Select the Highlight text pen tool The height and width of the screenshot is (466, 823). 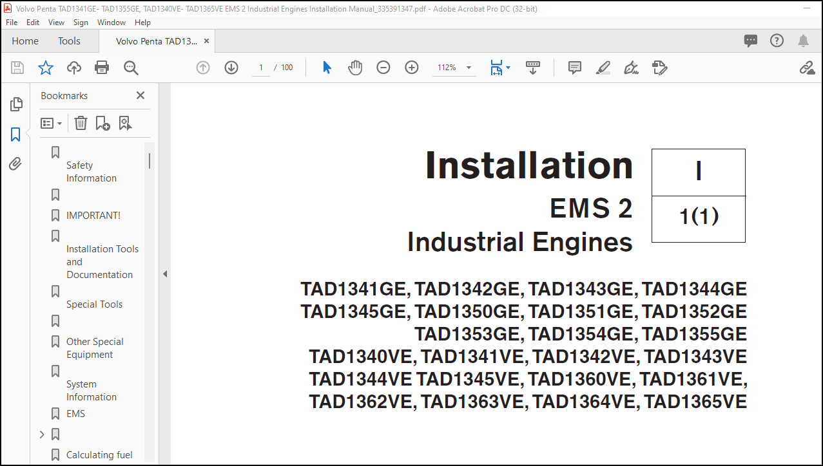tap(603, 68)
